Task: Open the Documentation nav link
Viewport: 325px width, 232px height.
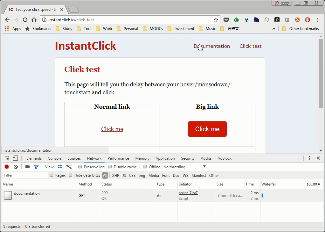Action: pos(211,46)
